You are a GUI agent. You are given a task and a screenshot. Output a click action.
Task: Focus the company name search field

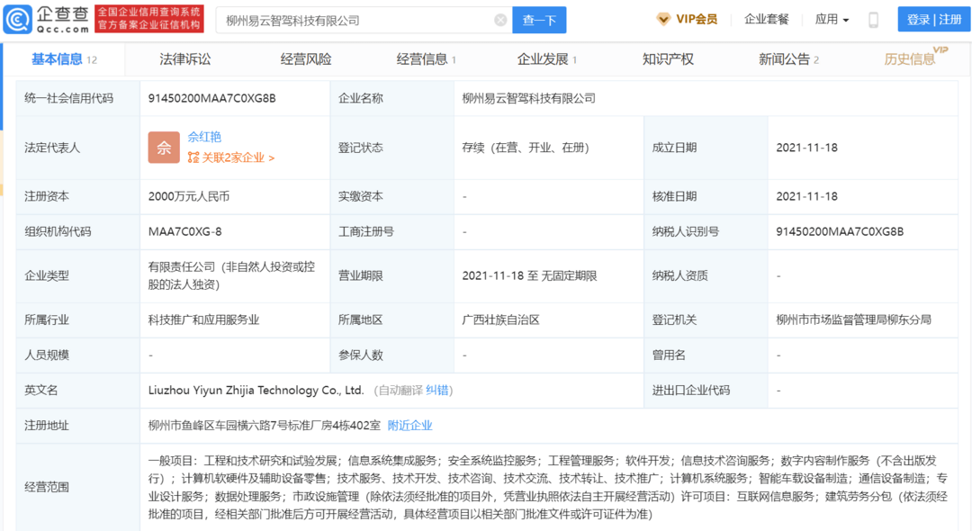point(364,21)
